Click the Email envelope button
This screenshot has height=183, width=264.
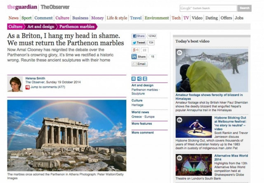click(139, 64)
